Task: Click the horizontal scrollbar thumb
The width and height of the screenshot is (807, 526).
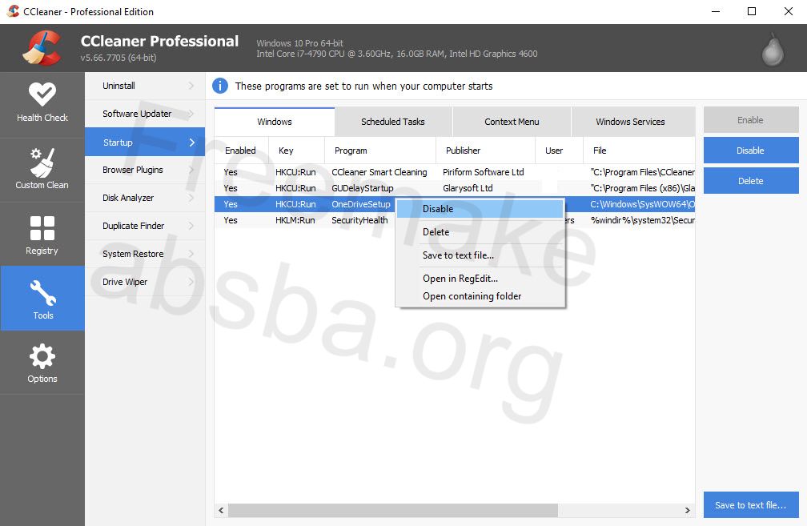Action: click(x=393, y=510)
